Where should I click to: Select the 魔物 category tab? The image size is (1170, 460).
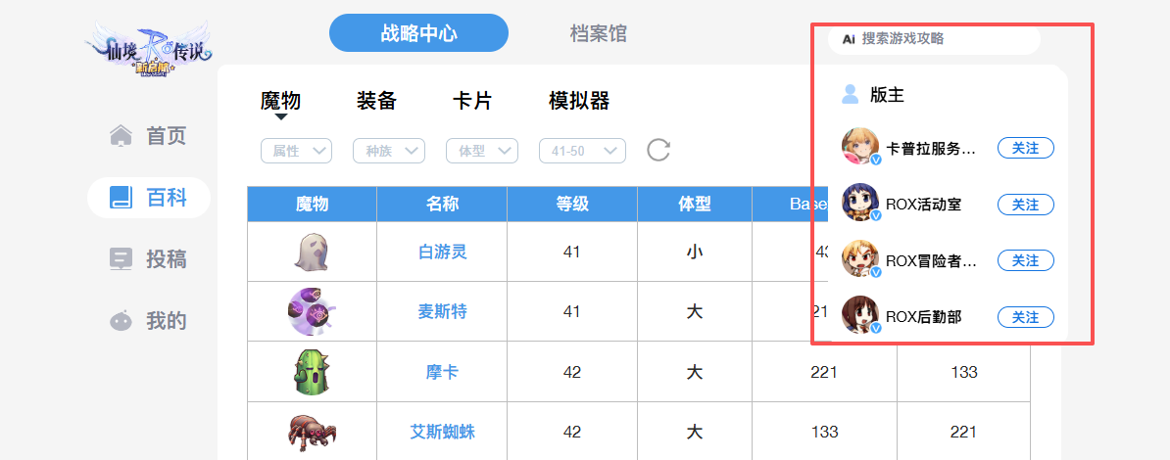click(x=280, y=101)
